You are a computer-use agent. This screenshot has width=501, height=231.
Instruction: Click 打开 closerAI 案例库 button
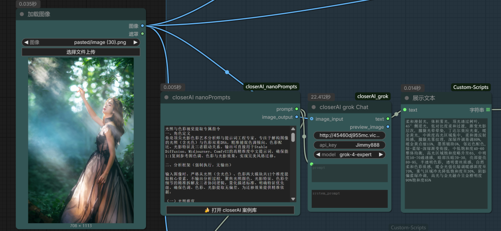pos(230,210)
